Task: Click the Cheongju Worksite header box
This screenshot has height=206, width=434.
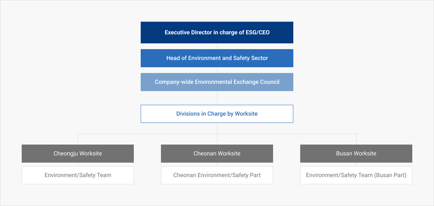Action: click(78, 154)
